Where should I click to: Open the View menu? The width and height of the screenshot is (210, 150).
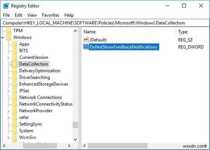tap(32, 15)
